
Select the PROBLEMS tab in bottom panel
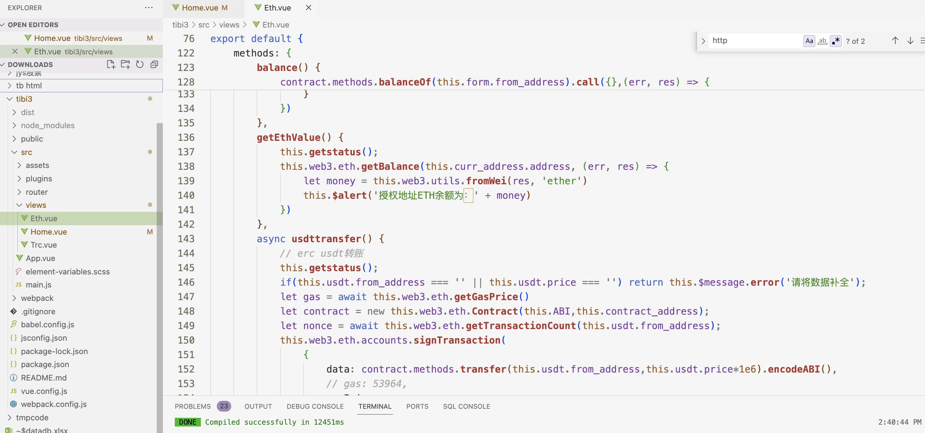coord(193,406)
